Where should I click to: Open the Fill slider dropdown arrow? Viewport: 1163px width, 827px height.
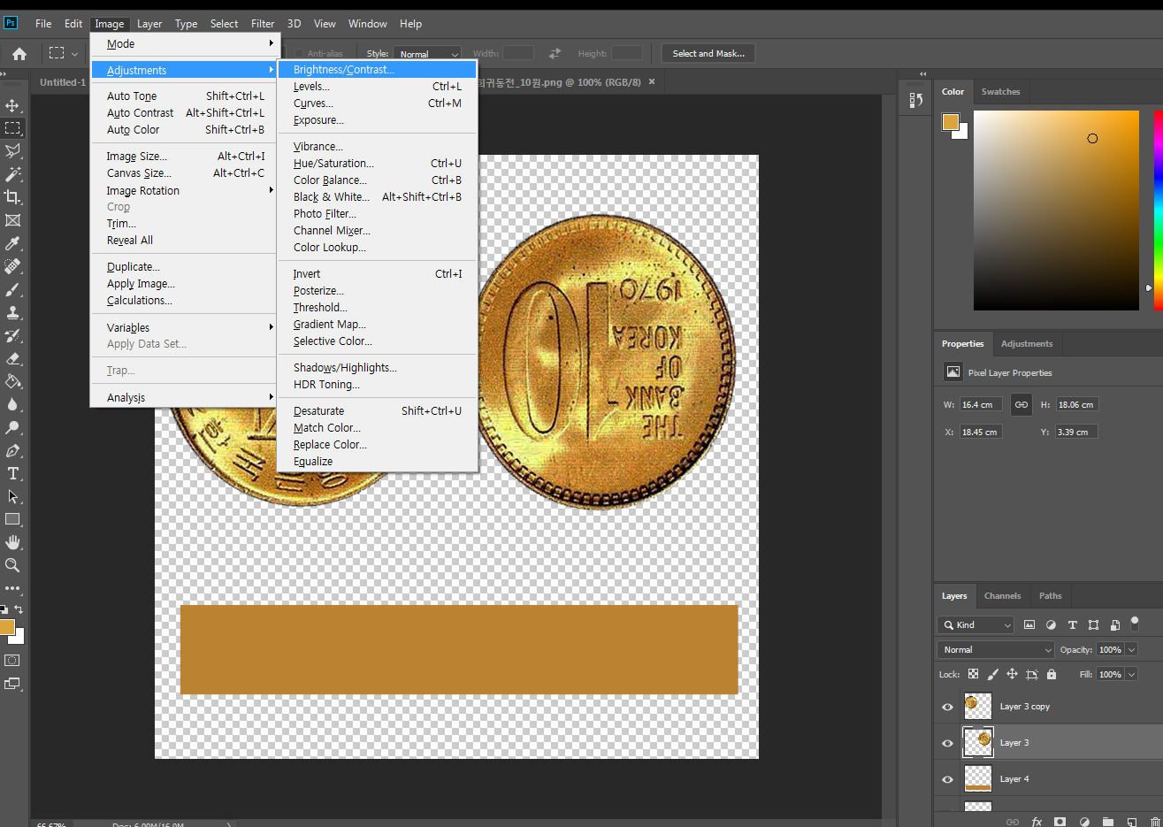click(x=1131, y=674)
